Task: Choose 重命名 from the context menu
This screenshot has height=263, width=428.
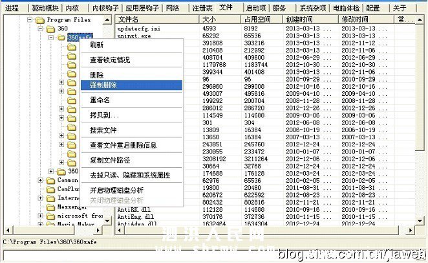Action: [x=131, y=100]
